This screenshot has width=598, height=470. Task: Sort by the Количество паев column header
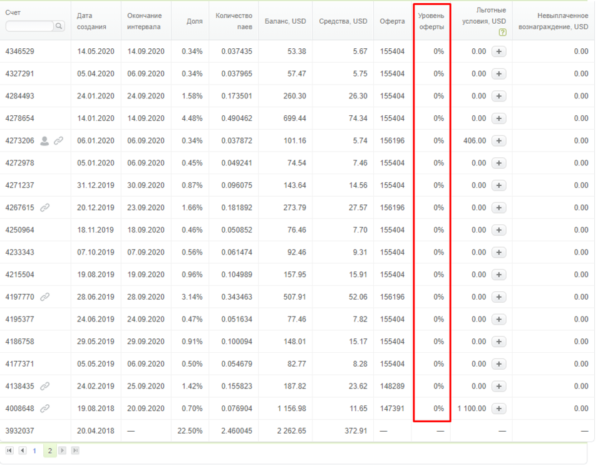(234, 21)
